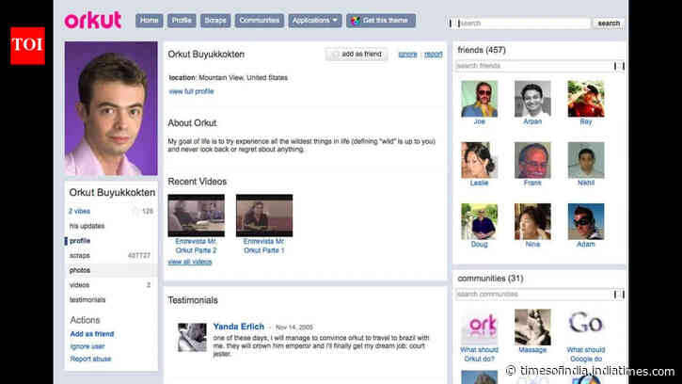Click the colorful theme icon

(x=356, y=21)
